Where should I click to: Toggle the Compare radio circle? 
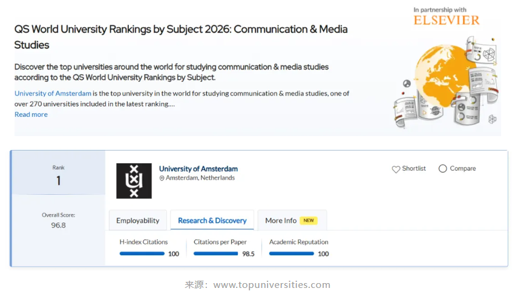point(442,169)
